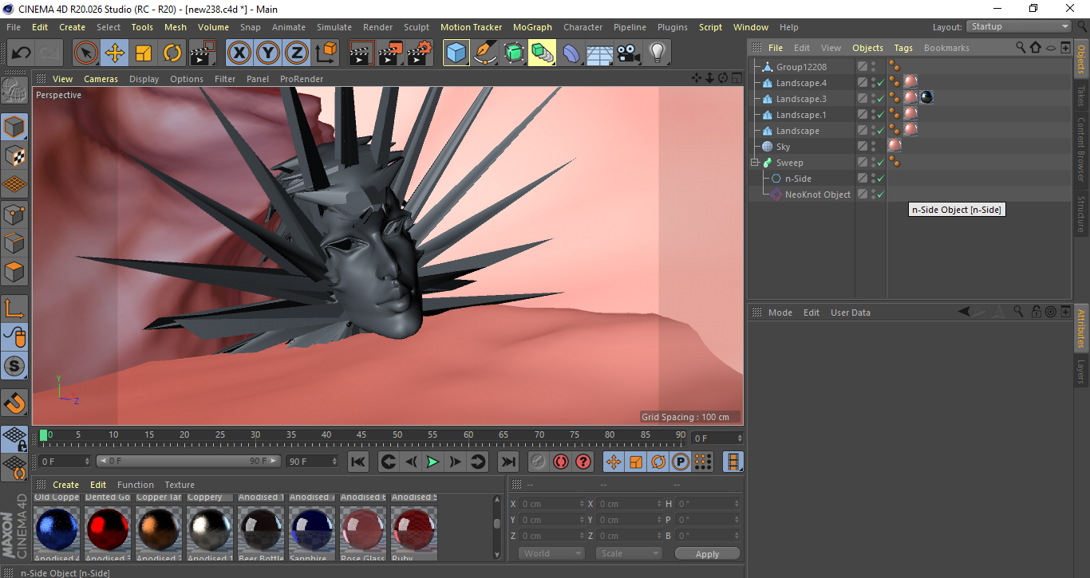The height and width of the screenshot is (578, 1090).
Task: Activate the Scale tool in top toolbar
Action: click(144, 53)
